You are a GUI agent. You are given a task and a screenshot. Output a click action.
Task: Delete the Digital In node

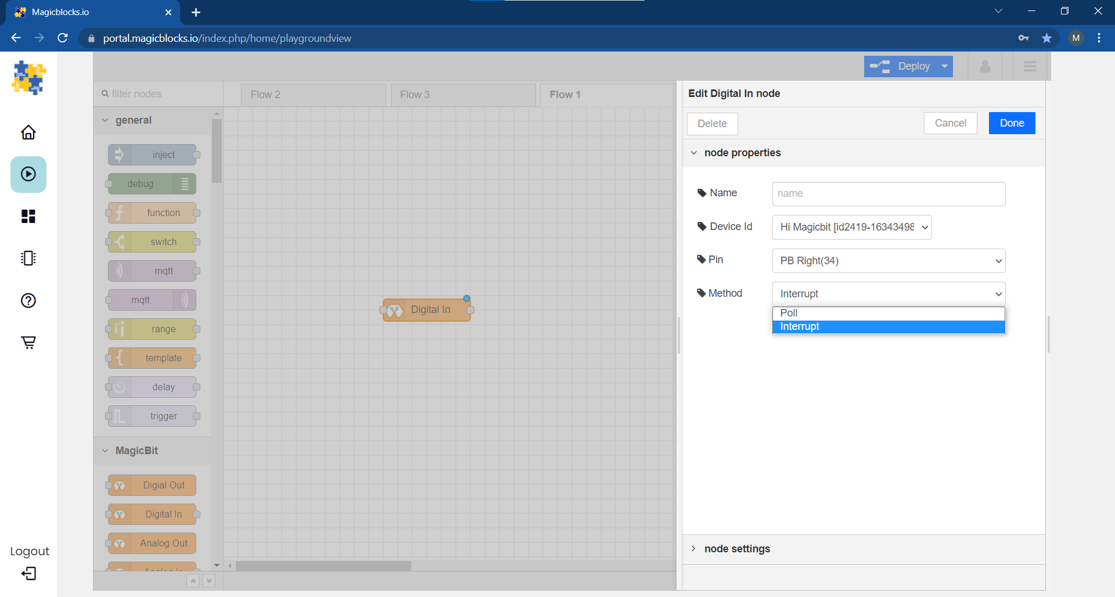click(x=712, y=123)
